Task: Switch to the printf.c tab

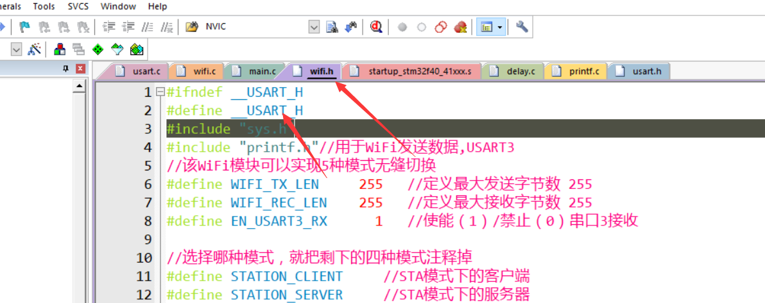Action: [576, 71]
